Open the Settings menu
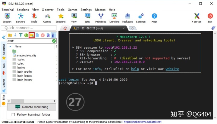 tap(86, 10)
